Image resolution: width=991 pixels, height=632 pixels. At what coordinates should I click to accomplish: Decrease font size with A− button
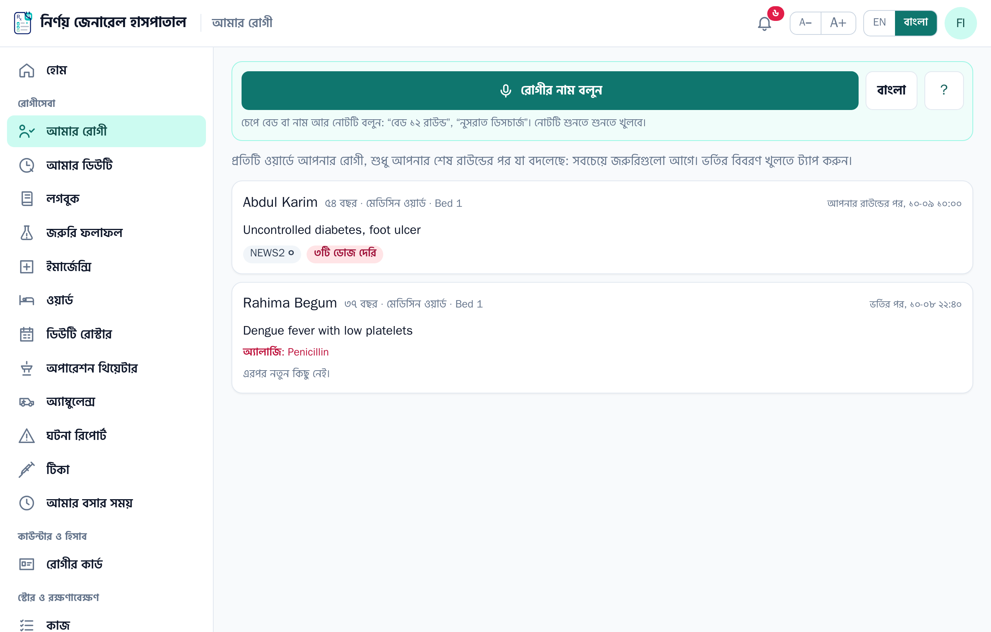[x=806, y=22]
